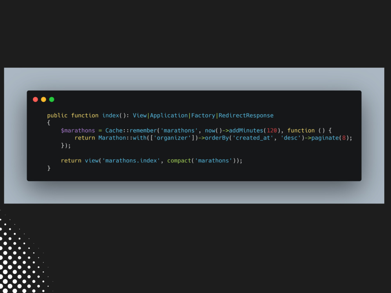The width and height of the screenshot is (391, 293).
Task: Click the '$marathons' variable
Action: [x=78, y=130]
